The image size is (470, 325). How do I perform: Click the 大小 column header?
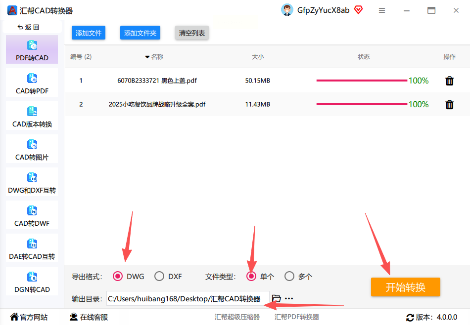[x=258, y=57]
